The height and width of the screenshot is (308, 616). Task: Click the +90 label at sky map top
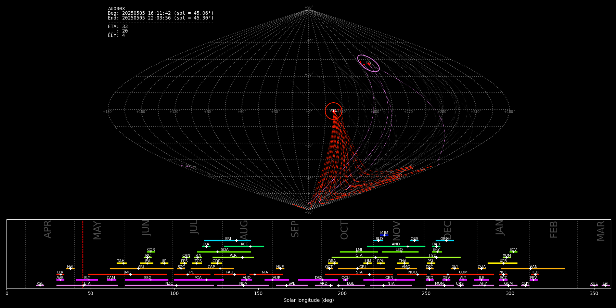pyautogui.click(x=308, y=8)
